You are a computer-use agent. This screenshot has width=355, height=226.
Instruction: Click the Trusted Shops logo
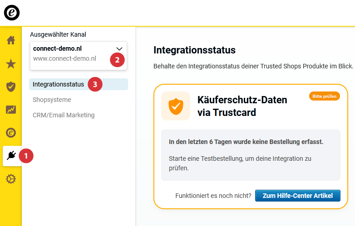[12, 13]
